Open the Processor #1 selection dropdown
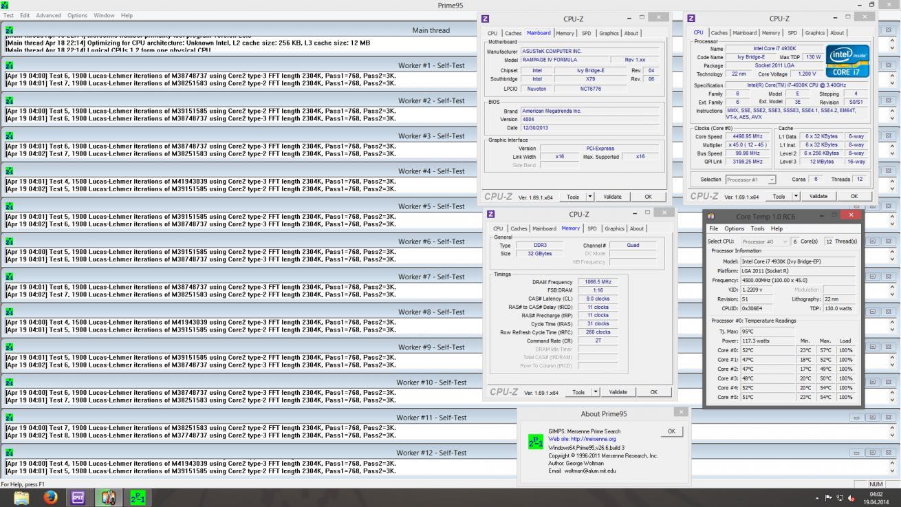The image size is (901, 507). click(x=750, y=180)
